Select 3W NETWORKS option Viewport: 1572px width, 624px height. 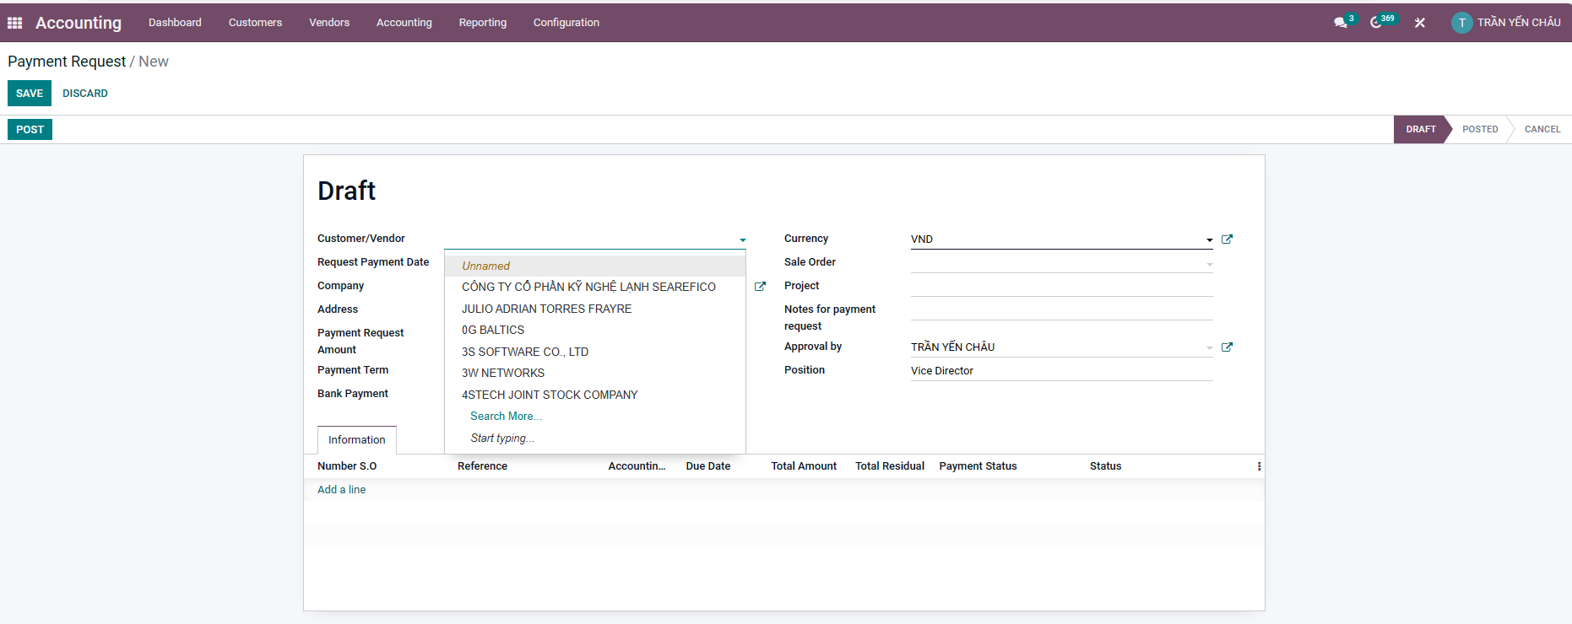pyautogui.click(x=595, y=374)
